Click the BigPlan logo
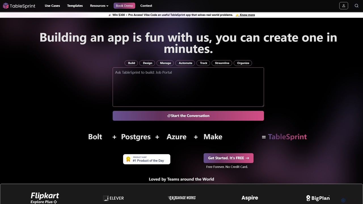 click(x=318, y=198)
